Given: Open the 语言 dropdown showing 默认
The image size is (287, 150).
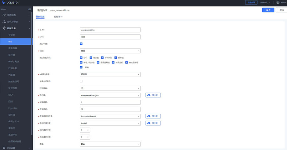Looking at the screenshot, I should point(110,144).
